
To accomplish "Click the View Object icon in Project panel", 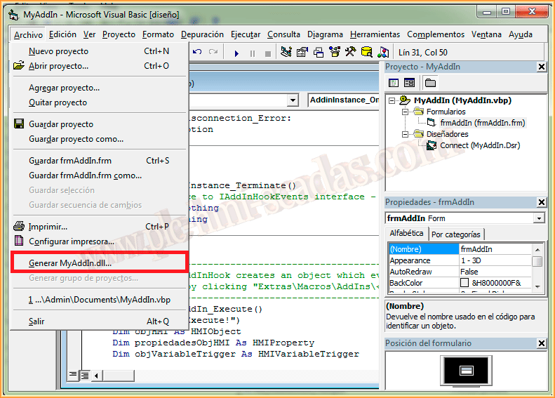I will (x=409, y=83).
